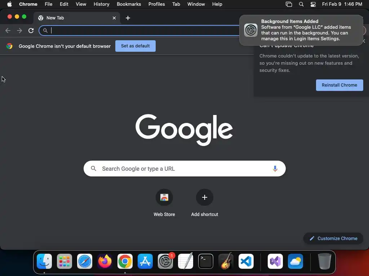Open a new tab with plus button
This screenshot has width=369, height=276.
pyautogui.click(x=128, y=18)
